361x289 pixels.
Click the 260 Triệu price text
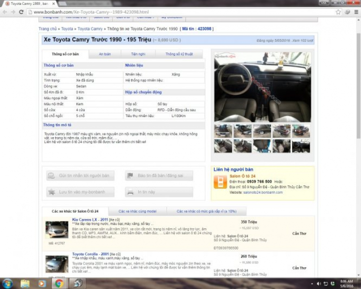(x=249, y=256)
